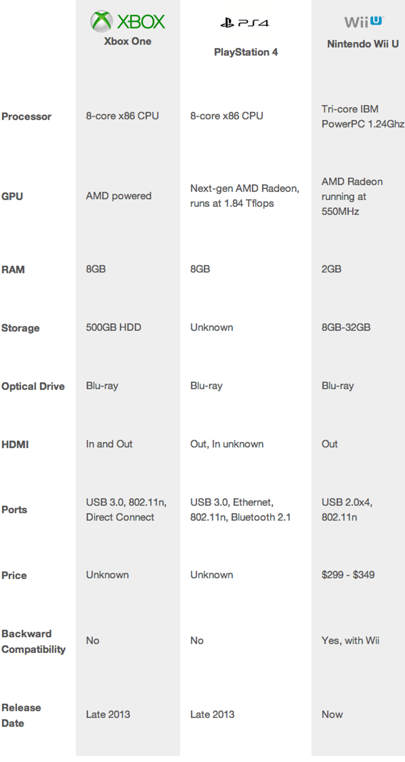Click the RAM row label
This screenshot has width=405, height=762.
coord(13,270)
